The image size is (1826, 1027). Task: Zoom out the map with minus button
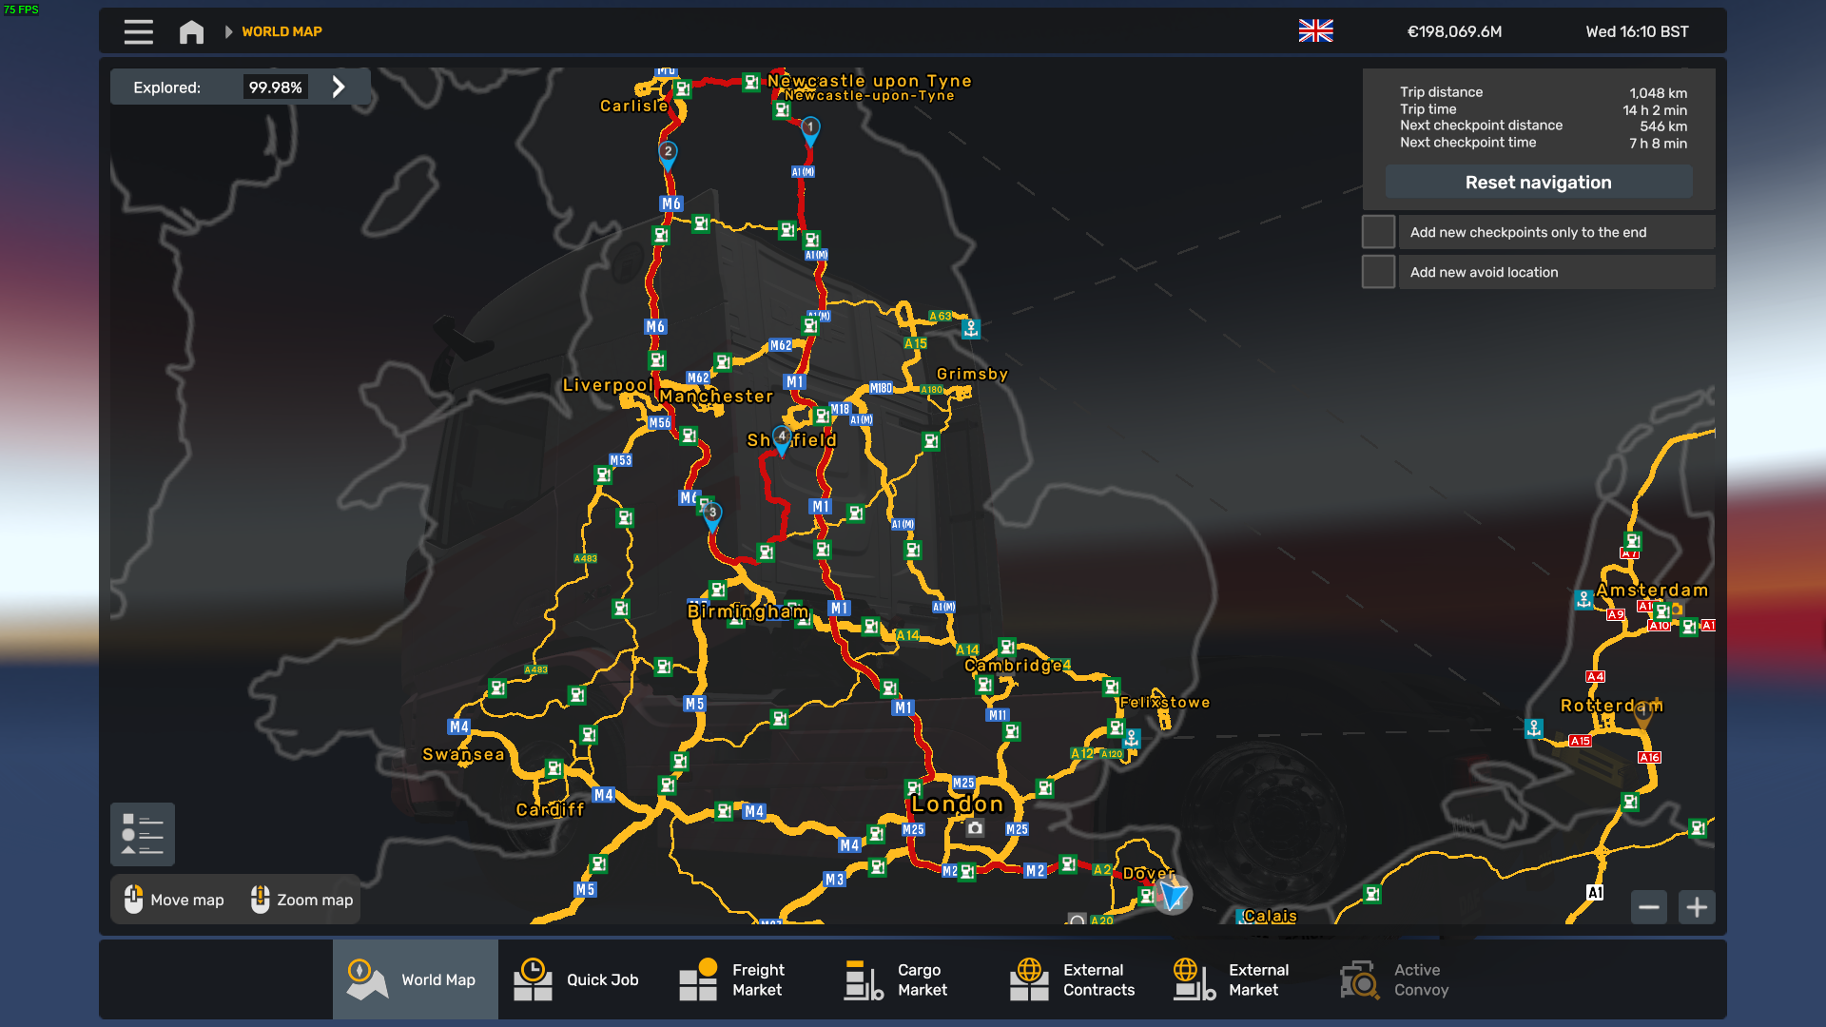[x=1649, y=907]
